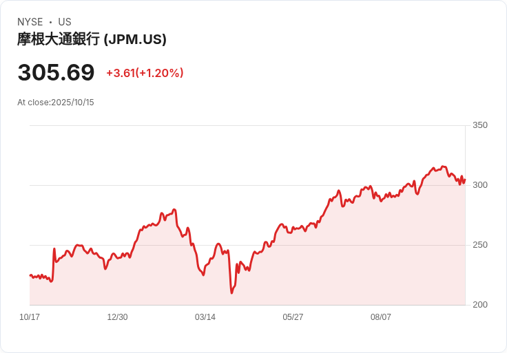Click the 305.69 current price

click(x=56, y=73)
